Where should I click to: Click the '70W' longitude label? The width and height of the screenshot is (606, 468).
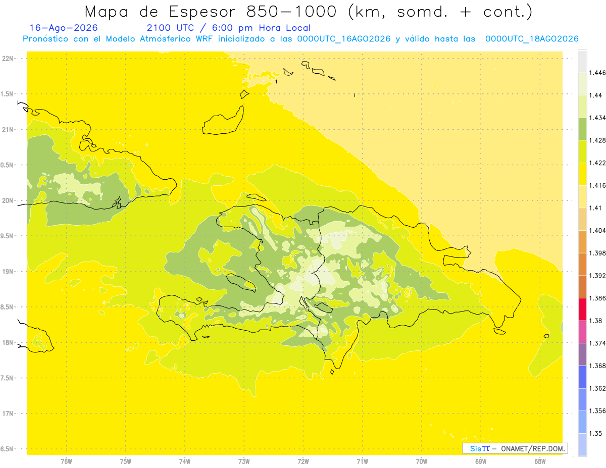422,461
